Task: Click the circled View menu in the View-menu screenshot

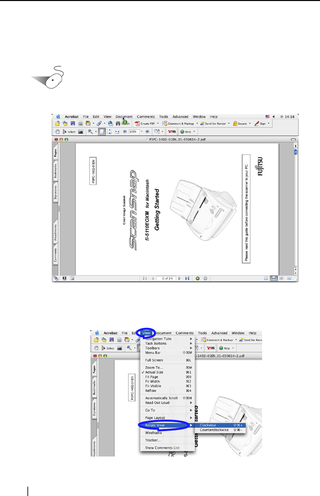Action: pos(146,333)
